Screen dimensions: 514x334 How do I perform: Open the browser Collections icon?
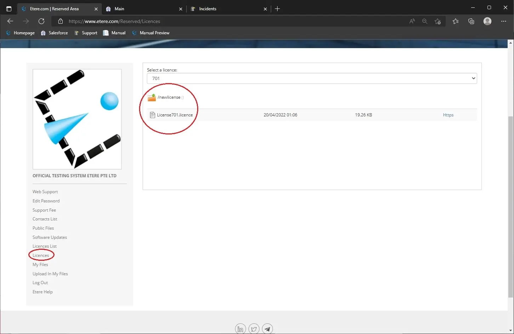471,21
